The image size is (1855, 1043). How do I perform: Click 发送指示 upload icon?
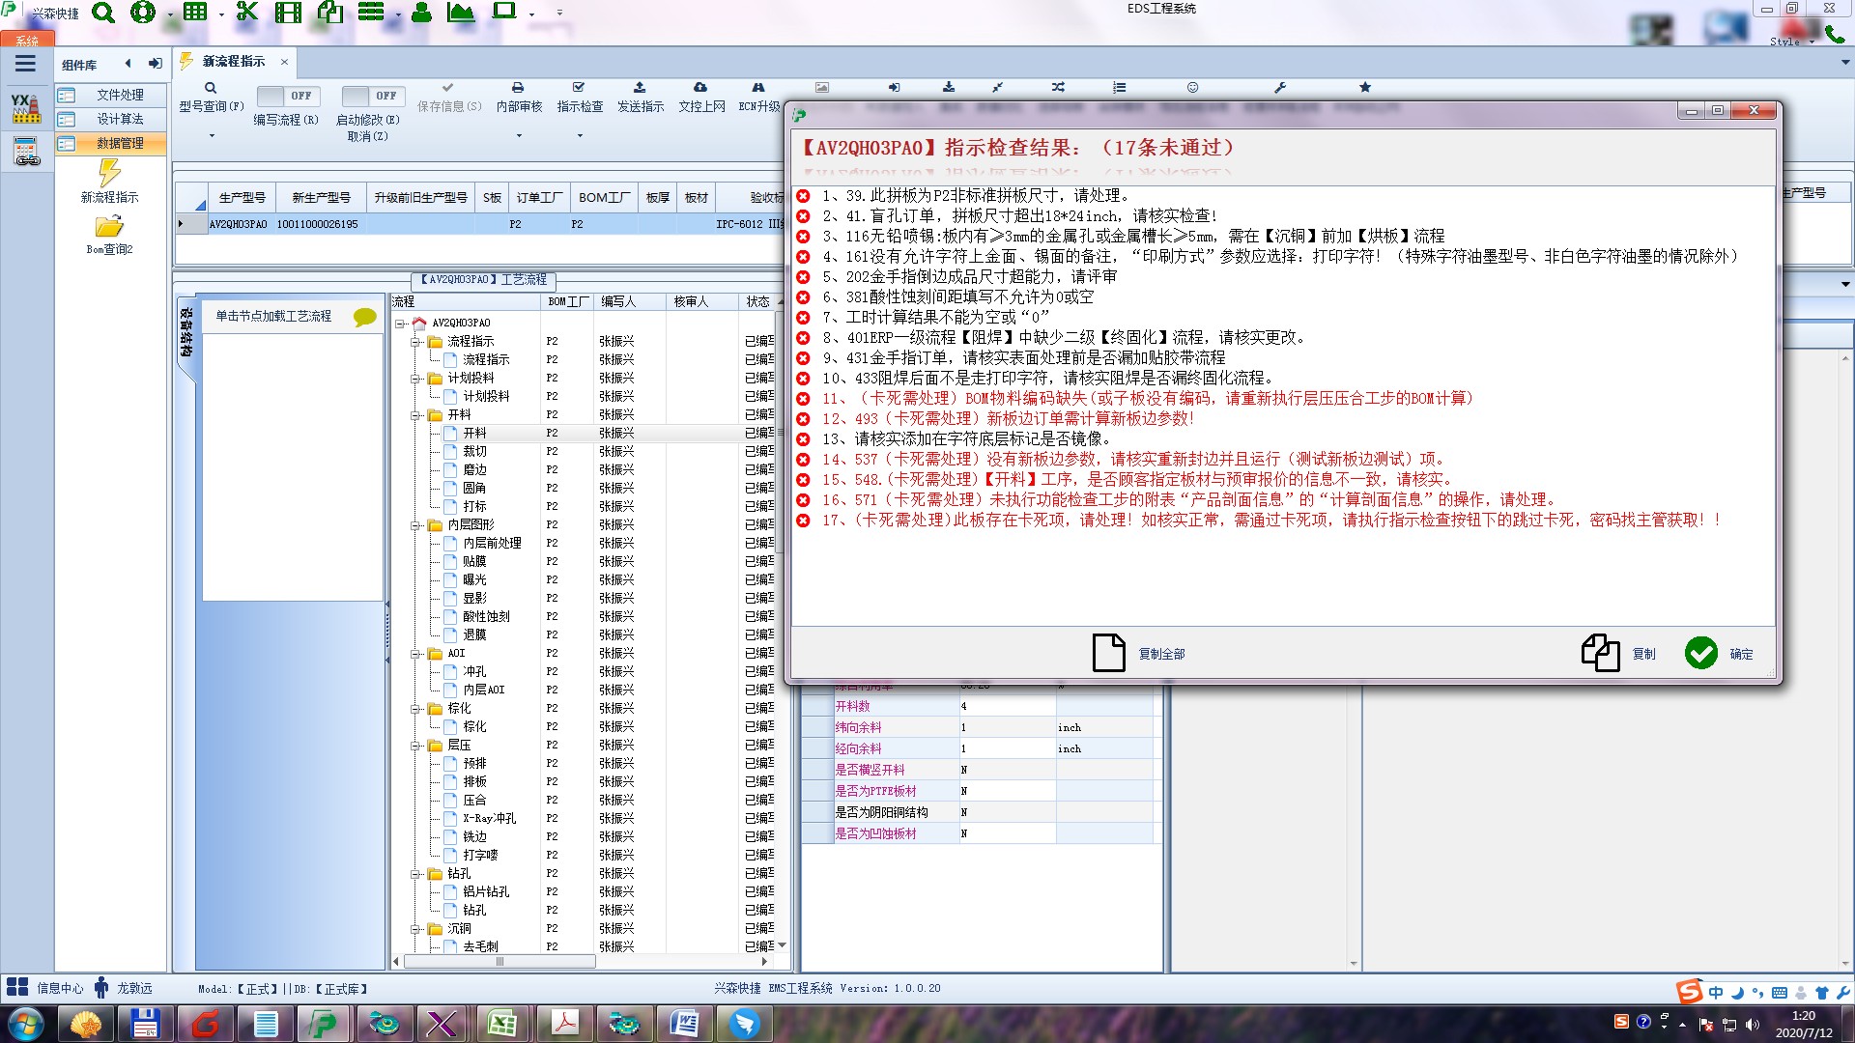(640, 88)
